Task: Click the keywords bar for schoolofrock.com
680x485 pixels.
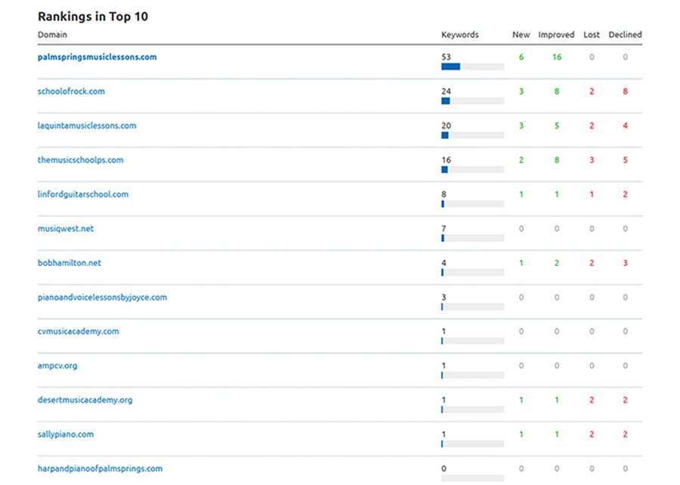Action: (473, 101)
